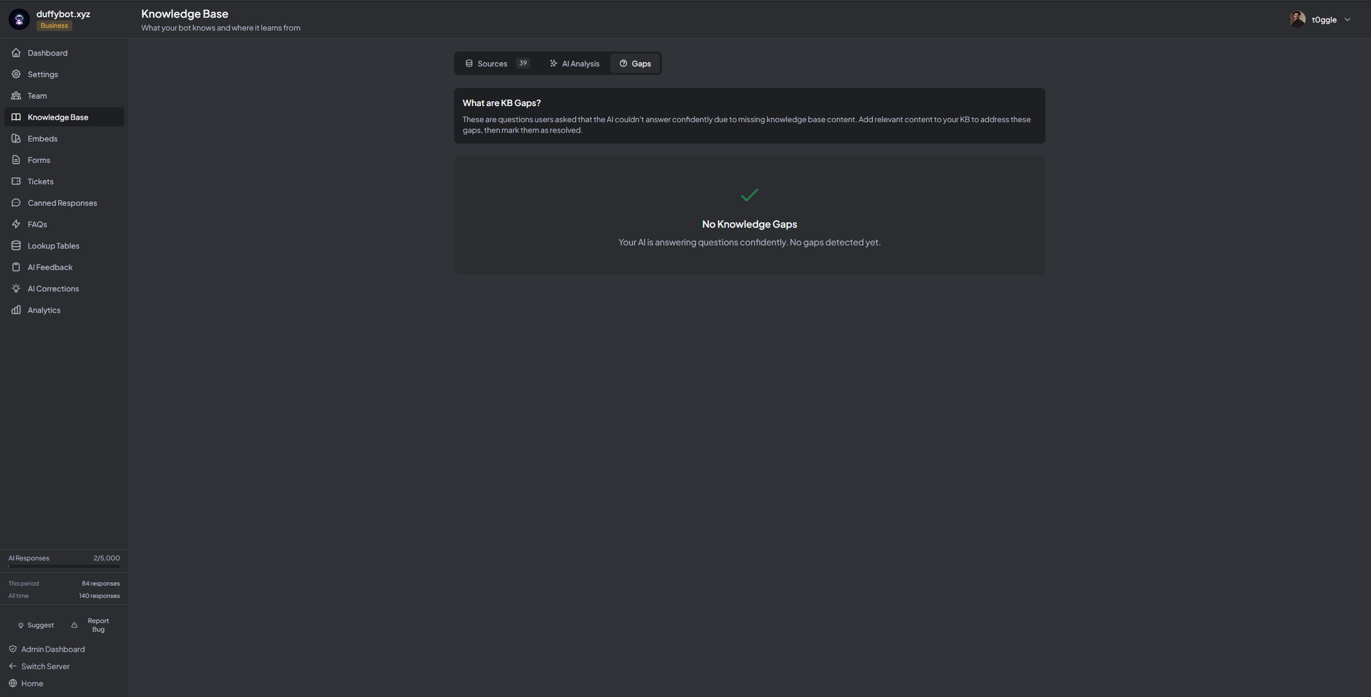Open the t0ggle profile avatar menu
The height and width of the screenshot is (697, 1371).
coord(1297,19)
